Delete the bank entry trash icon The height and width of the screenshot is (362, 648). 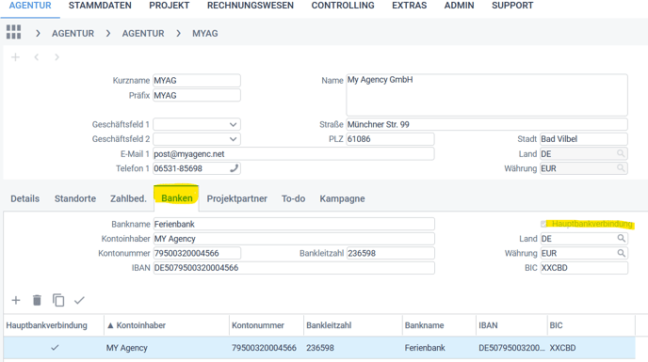coord(37,300)
